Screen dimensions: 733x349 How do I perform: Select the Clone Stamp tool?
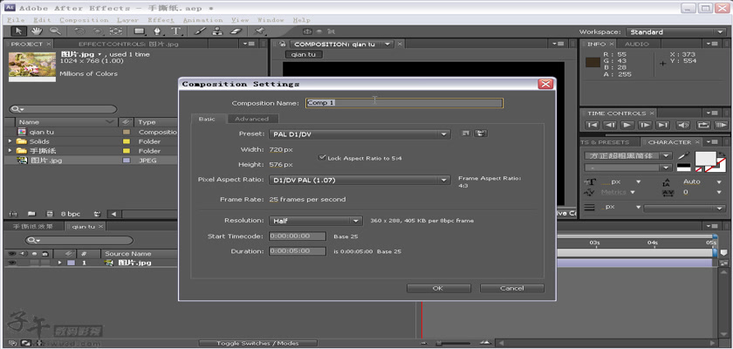pos(217,31)
